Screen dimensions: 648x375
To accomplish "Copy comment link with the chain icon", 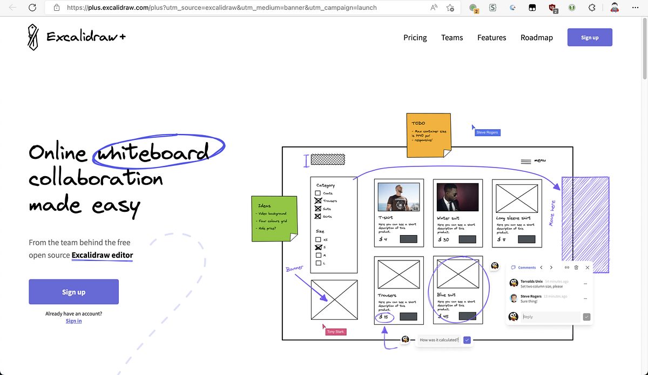I will [567, 267].
